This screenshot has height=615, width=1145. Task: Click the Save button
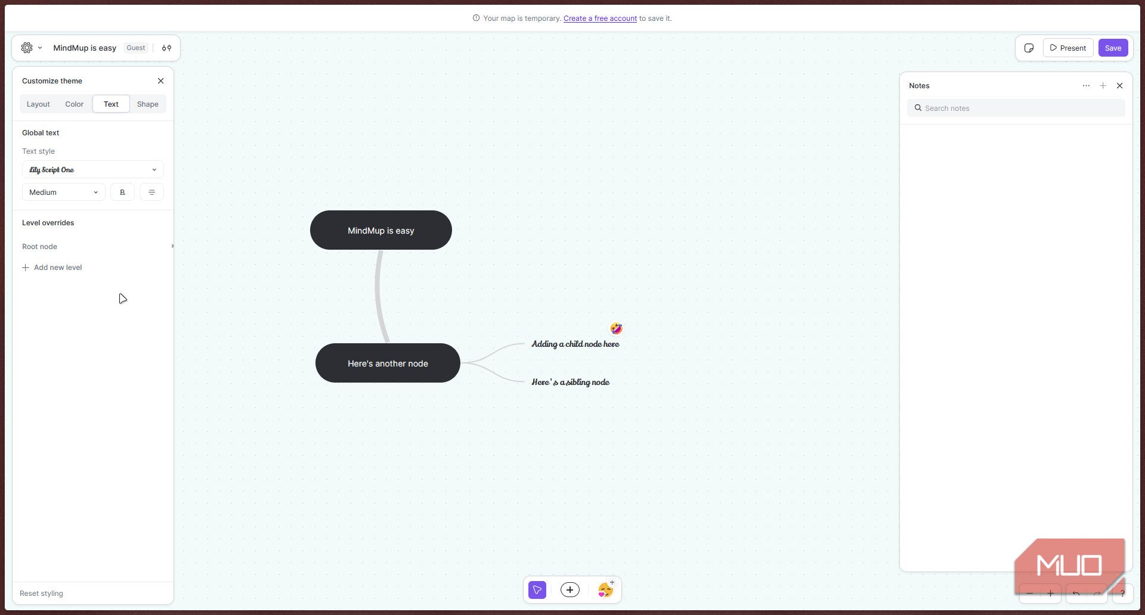coord(1113,48)
